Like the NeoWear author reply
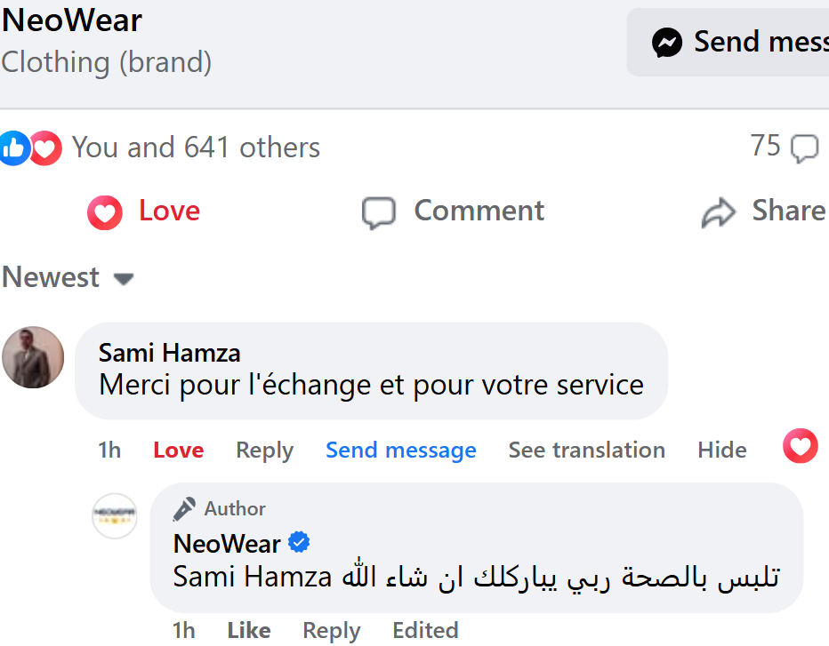 tap(248, 630)
